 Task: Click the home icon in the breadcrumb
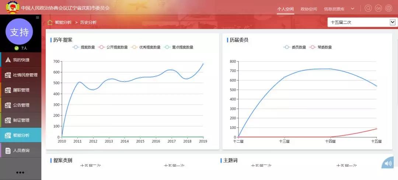pos(50,22)
